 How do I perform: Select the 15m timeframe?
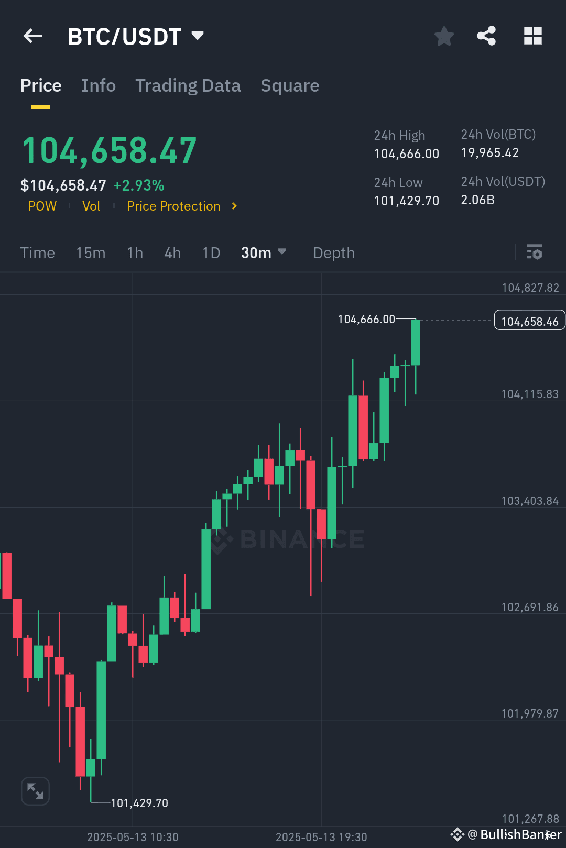(90, 253)
